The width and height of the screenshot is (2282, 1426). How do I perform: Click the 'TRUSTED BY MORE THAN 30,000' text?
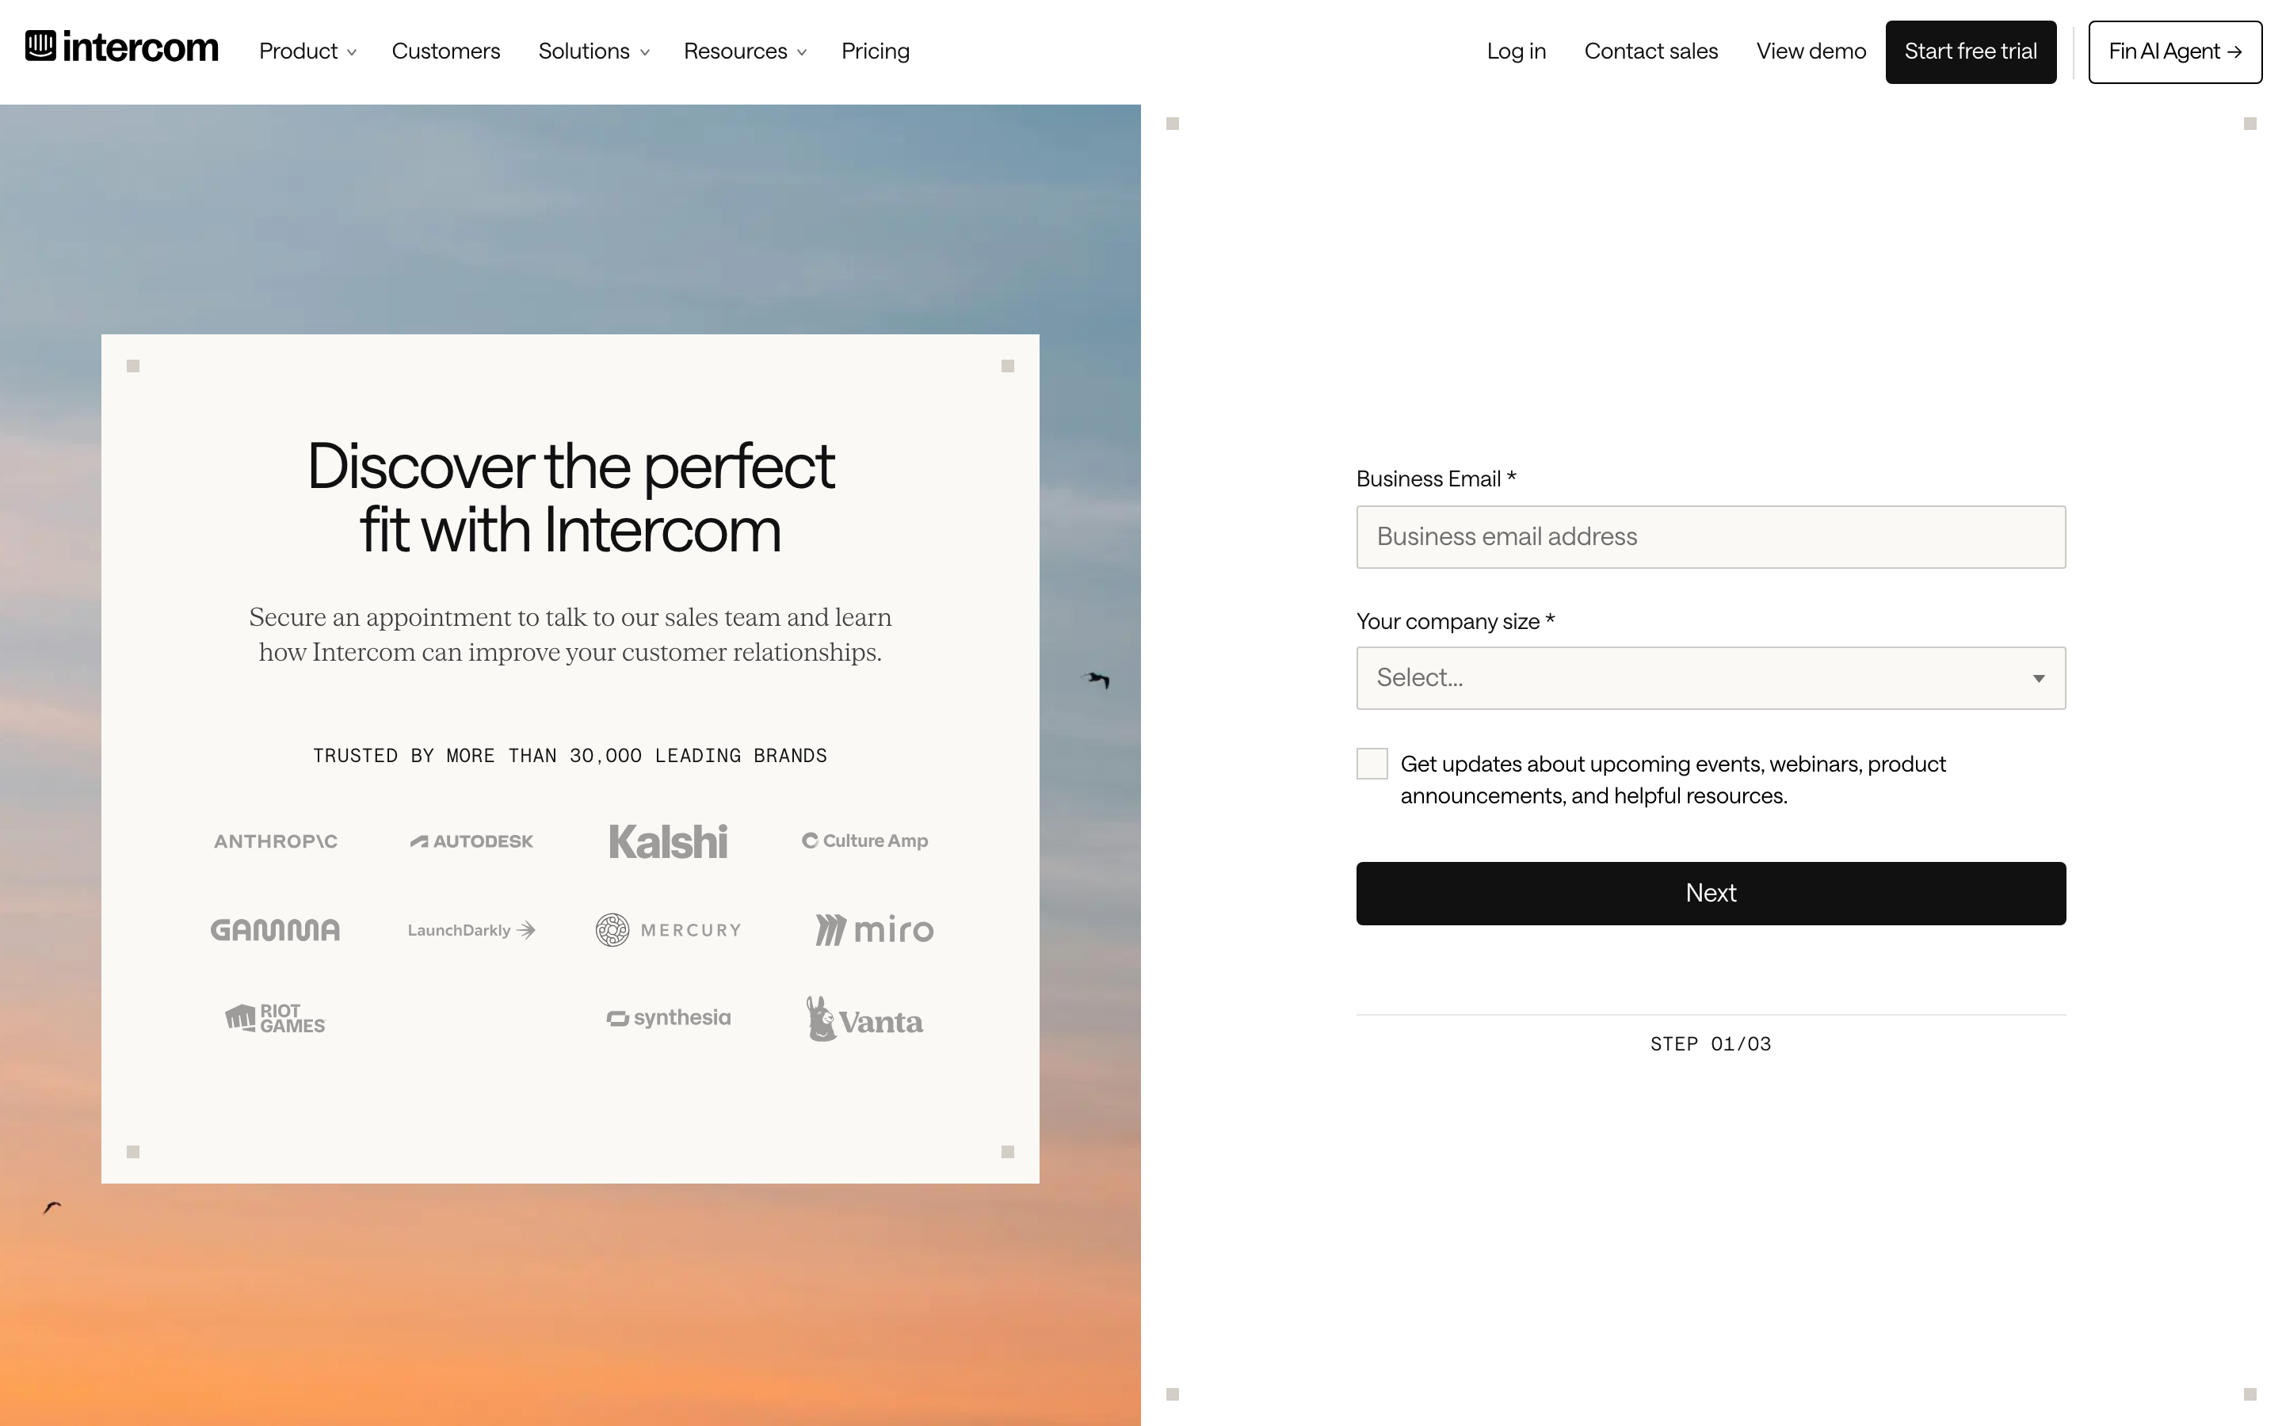(x=570, y=756)
